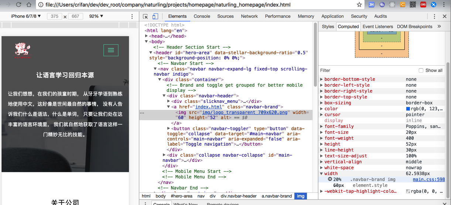Image resolution: width=451 pixels, height=205 pixels.
Task: Expand the font-family computed property
Action: pyautogui.click(x=322, y=126)
